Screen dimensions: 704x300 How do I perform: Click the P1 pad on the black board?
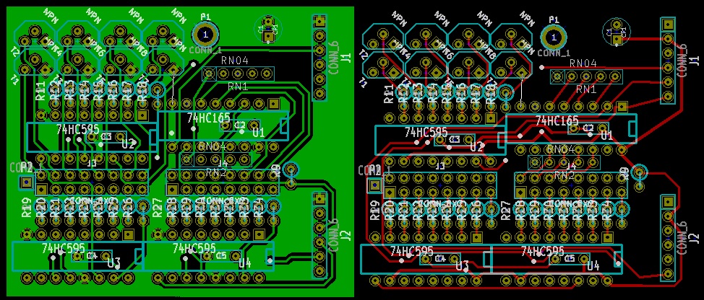(554, 35)
